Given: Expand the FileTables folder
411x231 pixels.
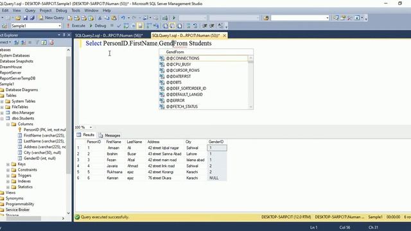Looking at the screenshot, I should [2, 107].
